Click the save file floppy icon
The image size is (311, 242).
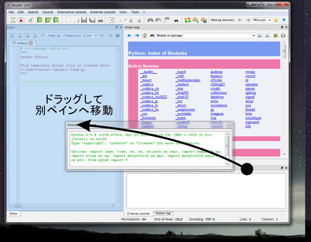84,20
